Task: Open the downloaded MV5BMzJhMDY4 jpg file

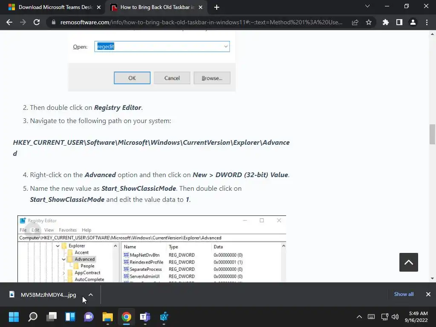Action: point(43,295)
